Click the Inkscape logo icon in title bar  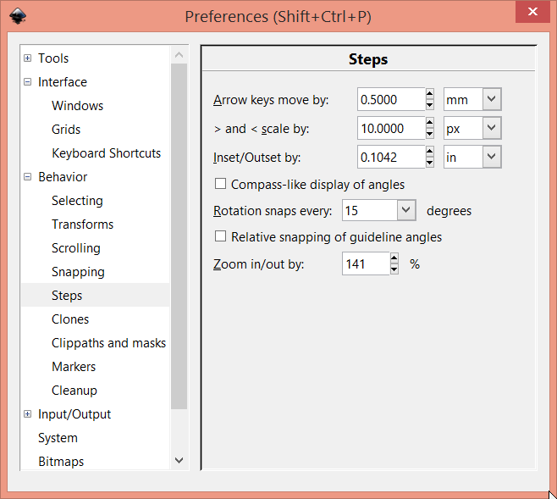18,16
